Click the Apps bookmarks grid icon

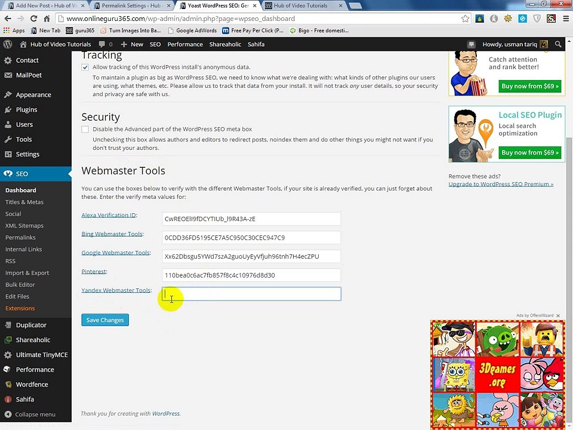tap(6, 30)
